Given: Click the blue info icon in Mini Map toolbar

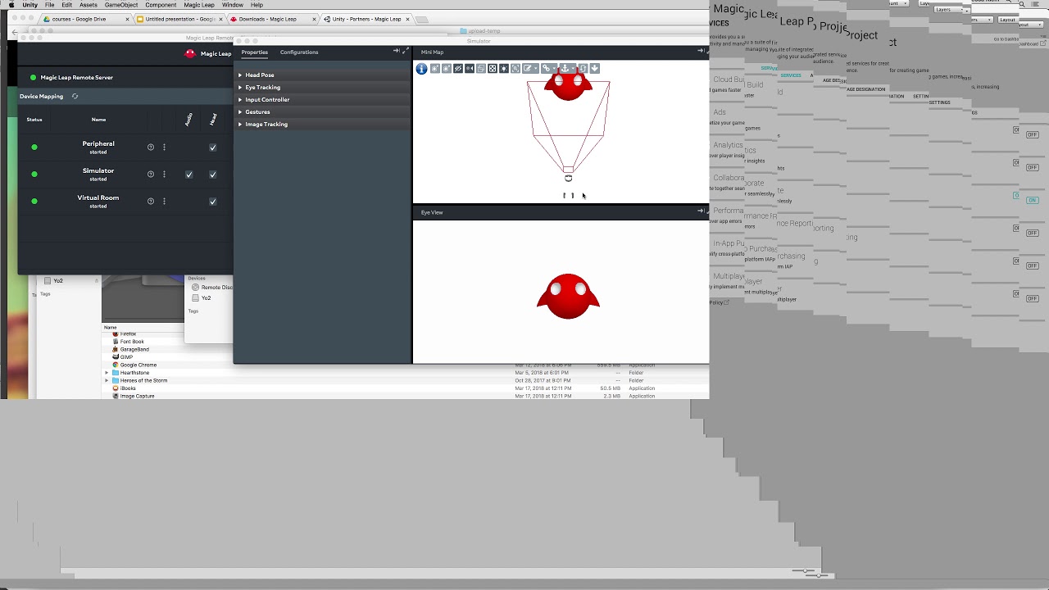Looking at the screenshot, I should (421, 69).
